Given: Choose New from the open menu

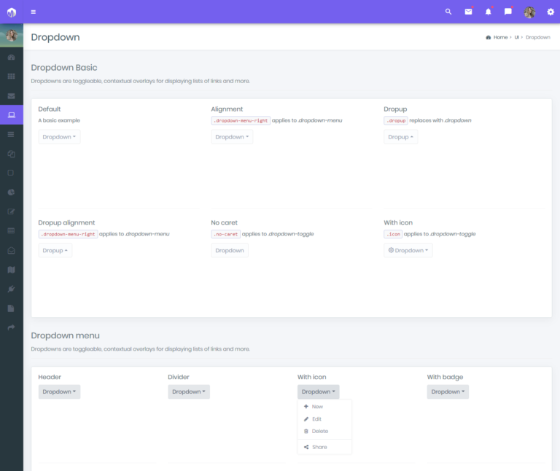Looking at the screenshot, I should tap(324, 406).
